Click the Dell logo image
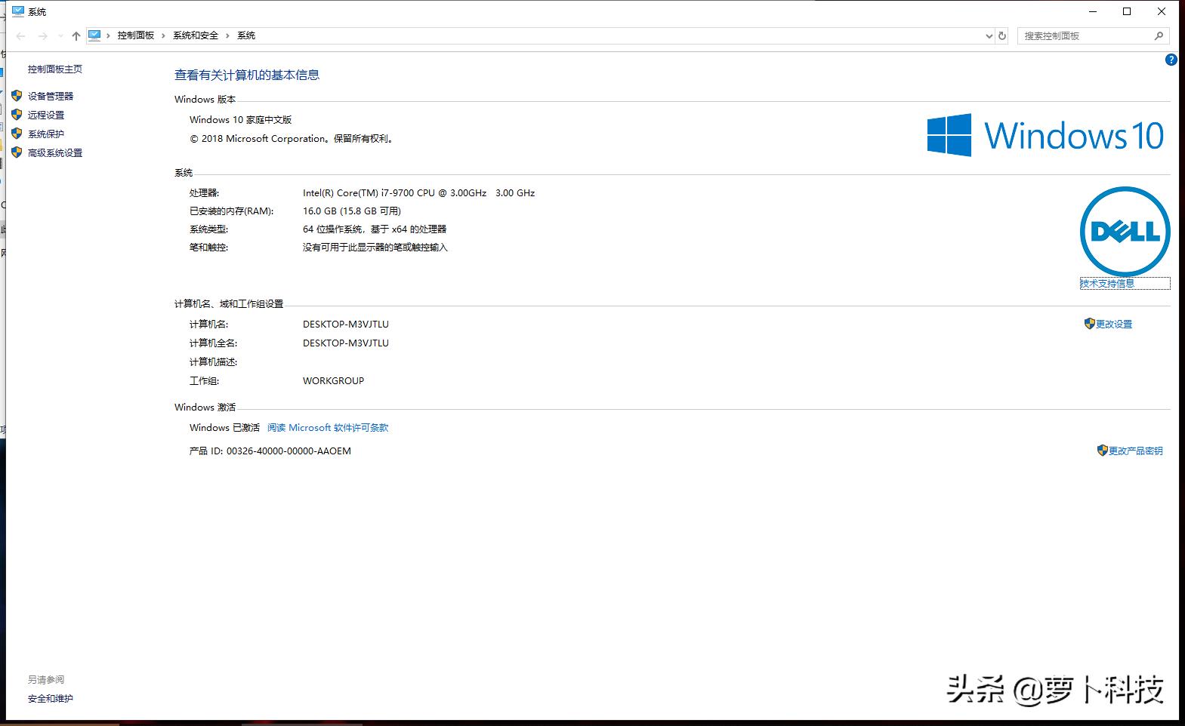Viewport: 1185px width, 726px height. point(1125,231)
